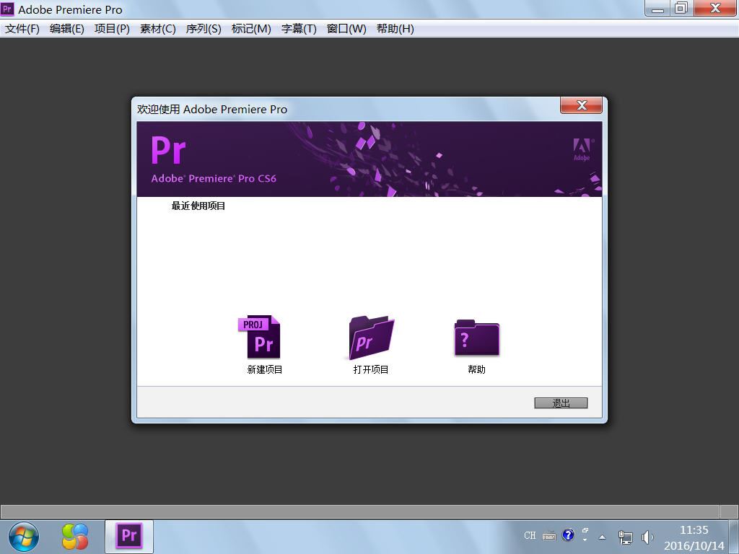Image resolution: width=739 pixels, height=554 pixels.
Task: Click the Adobe logo in the welcome banner
Action: pyautogui.click(x=582, y=150)
